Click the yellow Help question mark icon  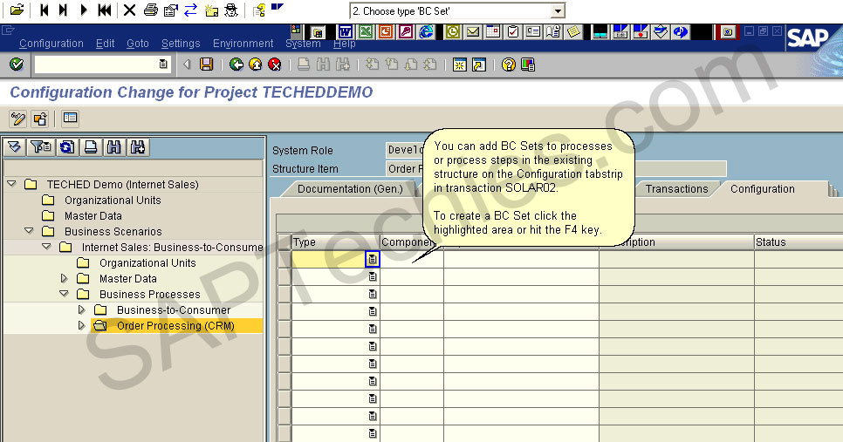tap(508, 65)
